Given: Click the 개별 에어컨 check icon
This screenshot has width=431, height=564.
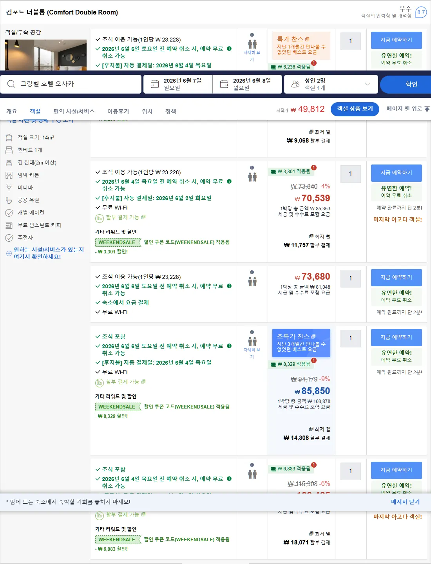Looking at the screenshot, I should (9, 213).
